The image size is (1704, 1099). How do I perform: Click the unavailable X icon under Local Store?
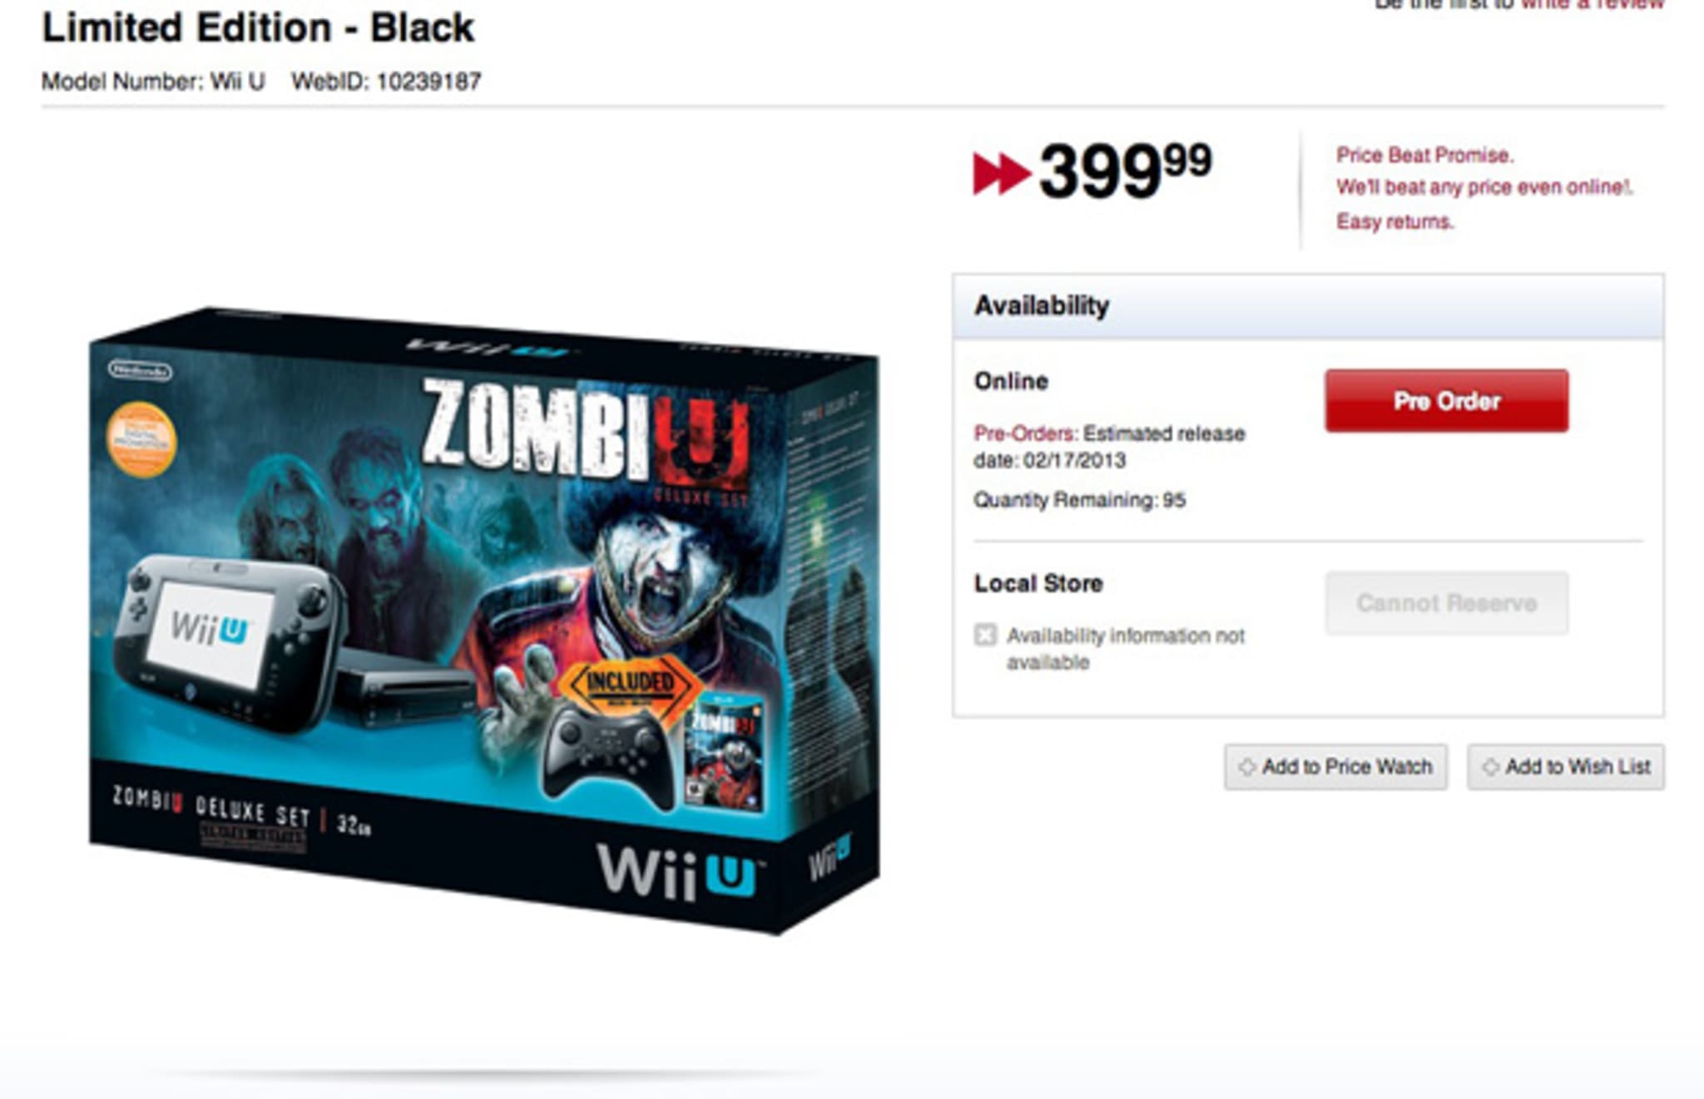[x=985, y=636]
